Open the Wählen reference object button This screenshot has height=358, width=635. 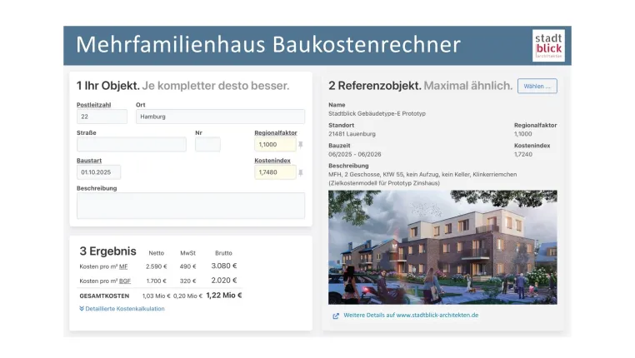click(x=537, y=86)
